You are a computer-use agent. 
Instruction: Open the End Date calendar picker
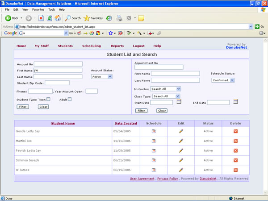click(235, 102)
